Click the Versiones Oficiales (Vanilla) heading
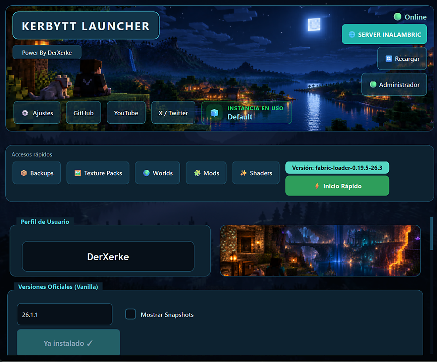Viewport: 437px width, 362px height. 58,287
